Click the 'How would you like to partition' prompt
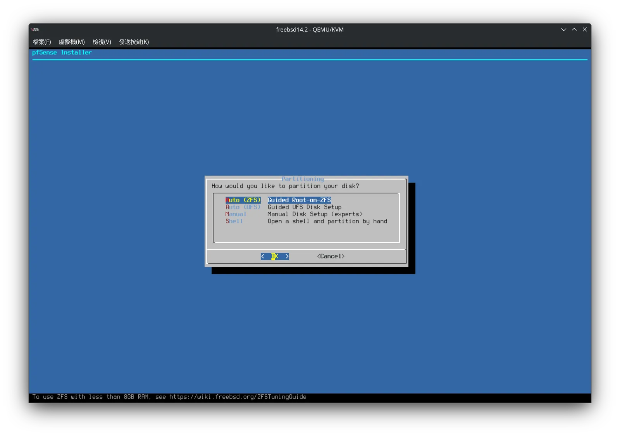The image size is (620, 437). coord(285,186)
